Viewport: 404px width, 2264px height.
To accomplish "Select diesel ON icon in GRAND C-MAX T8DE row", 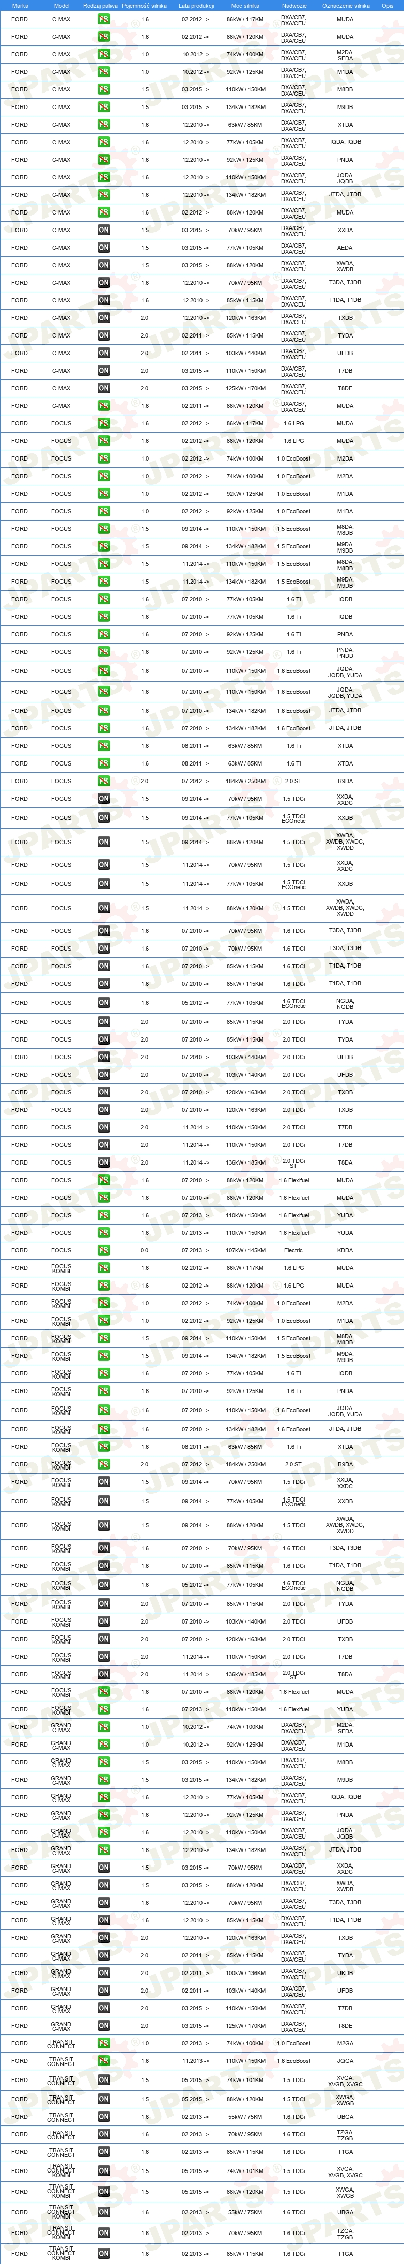I will (x=104, y=2026).
